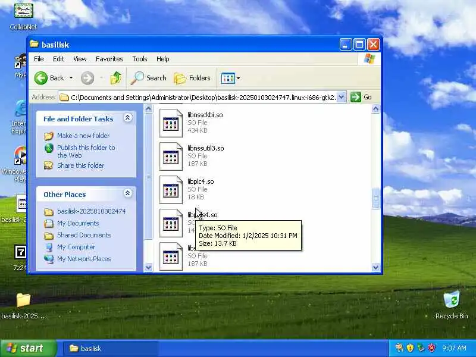Open the Back history dropdown arrow
Image resolution: width=476 pixels, height=357 pixels.
coord(71,78)
